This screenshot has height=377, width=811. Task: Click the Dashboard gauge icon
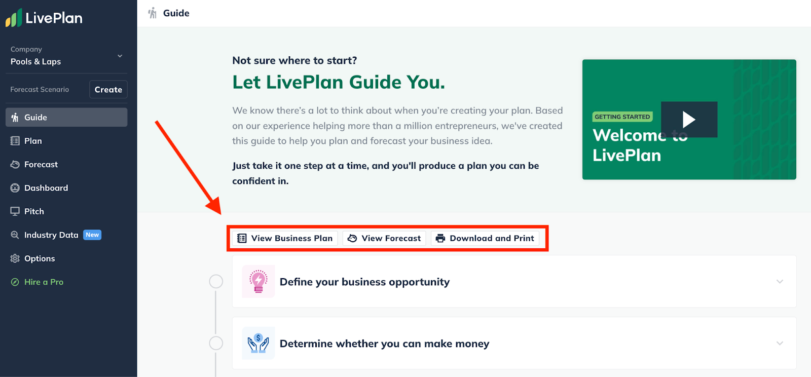pyautogui.click(x=15, y=188)
